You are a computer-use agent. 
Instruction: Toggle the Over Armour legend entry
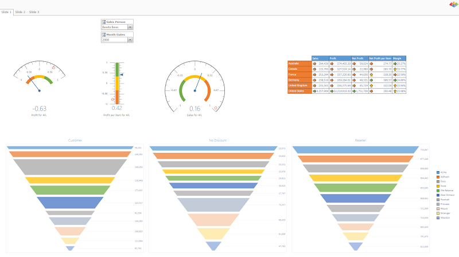446,195
